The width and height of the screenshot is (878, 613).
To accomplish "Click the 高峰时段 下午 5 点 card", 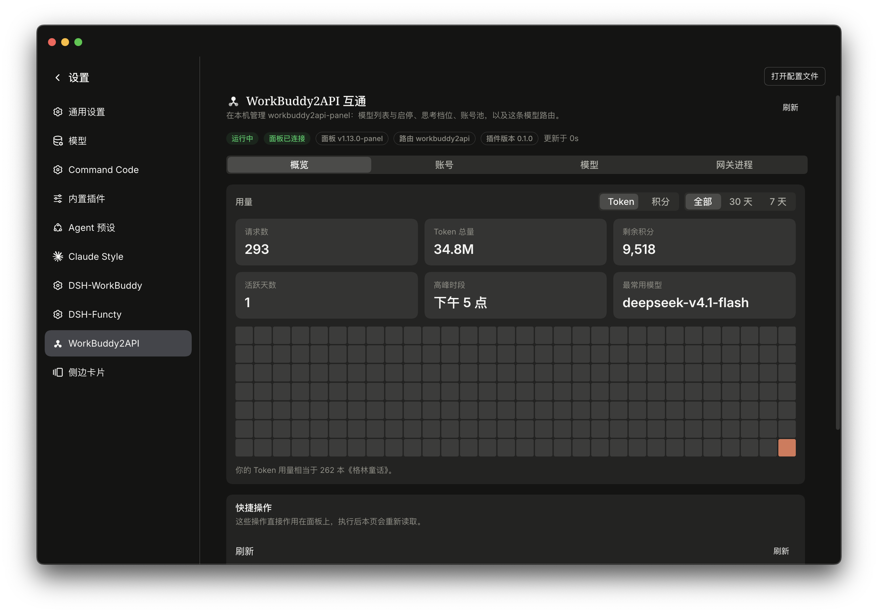I will 515,295.
